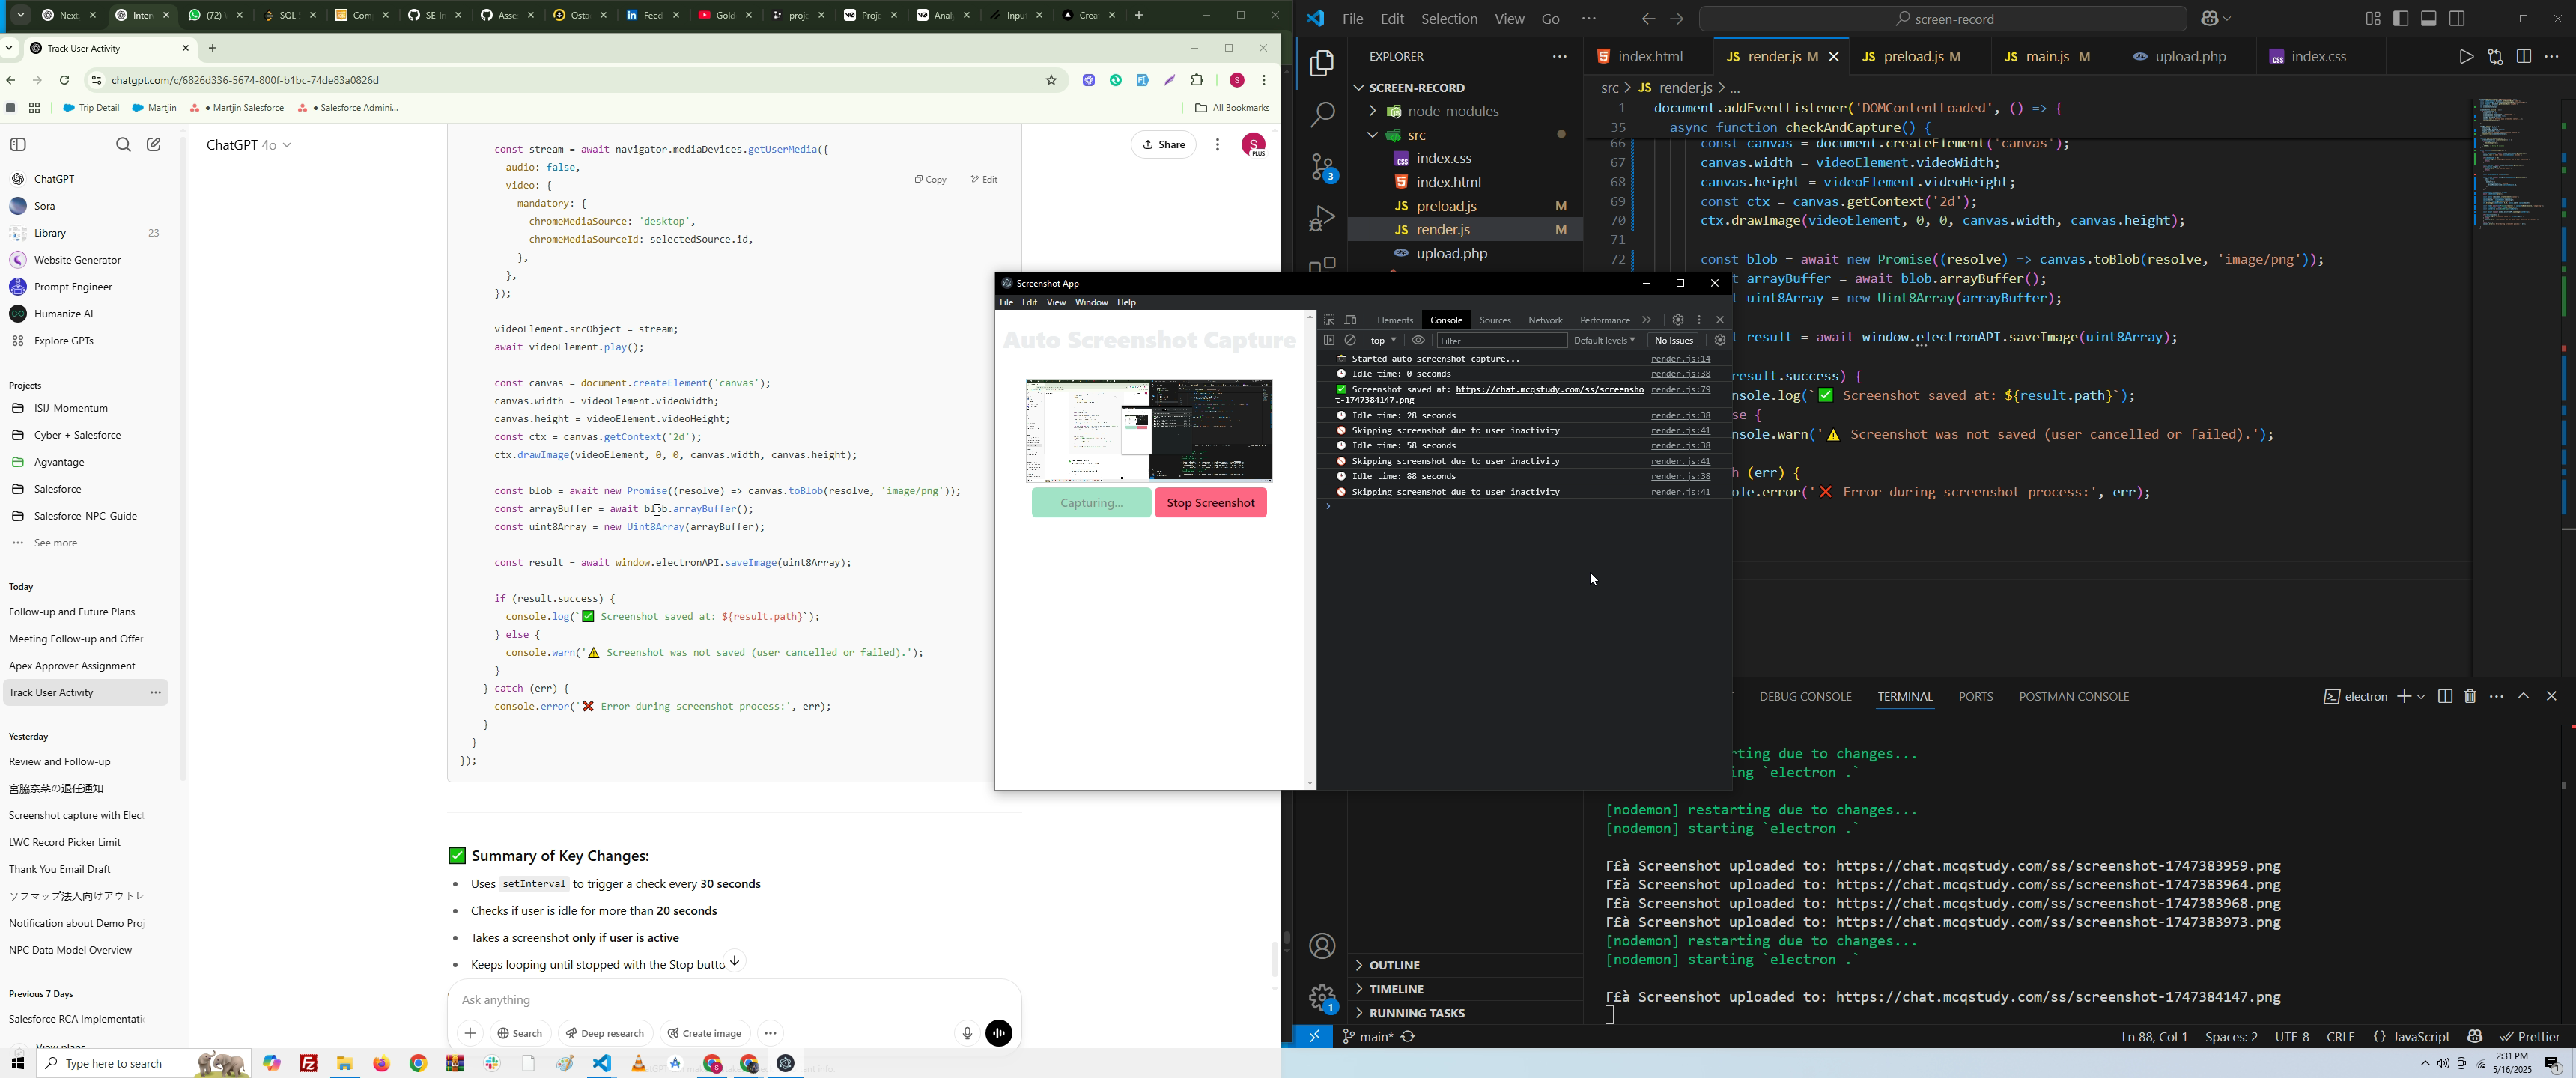Click the VS Code Search sidebar icon
Viewport: 2576px width, 1078px height.
pyautogui.click(x=1322, y=115)
